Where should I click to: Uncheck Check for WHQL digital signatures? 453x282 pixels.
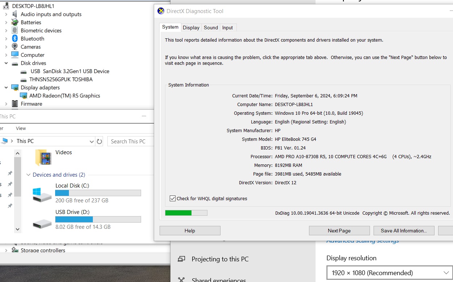click(x=173, y=198)
